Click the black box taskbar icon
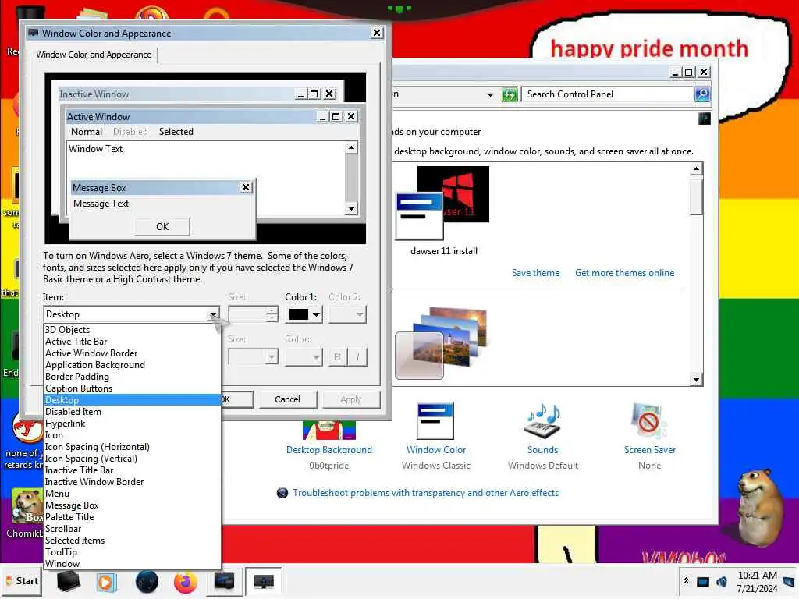 tap(69, 582)
